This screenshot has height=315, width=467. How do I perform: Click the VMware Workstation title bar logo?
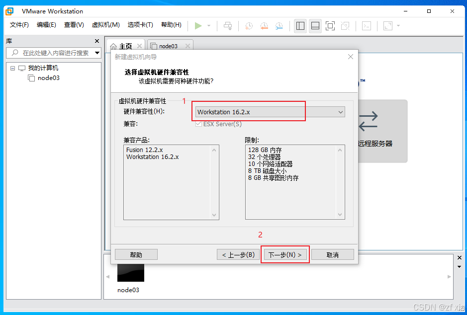[x=9, y=11]
